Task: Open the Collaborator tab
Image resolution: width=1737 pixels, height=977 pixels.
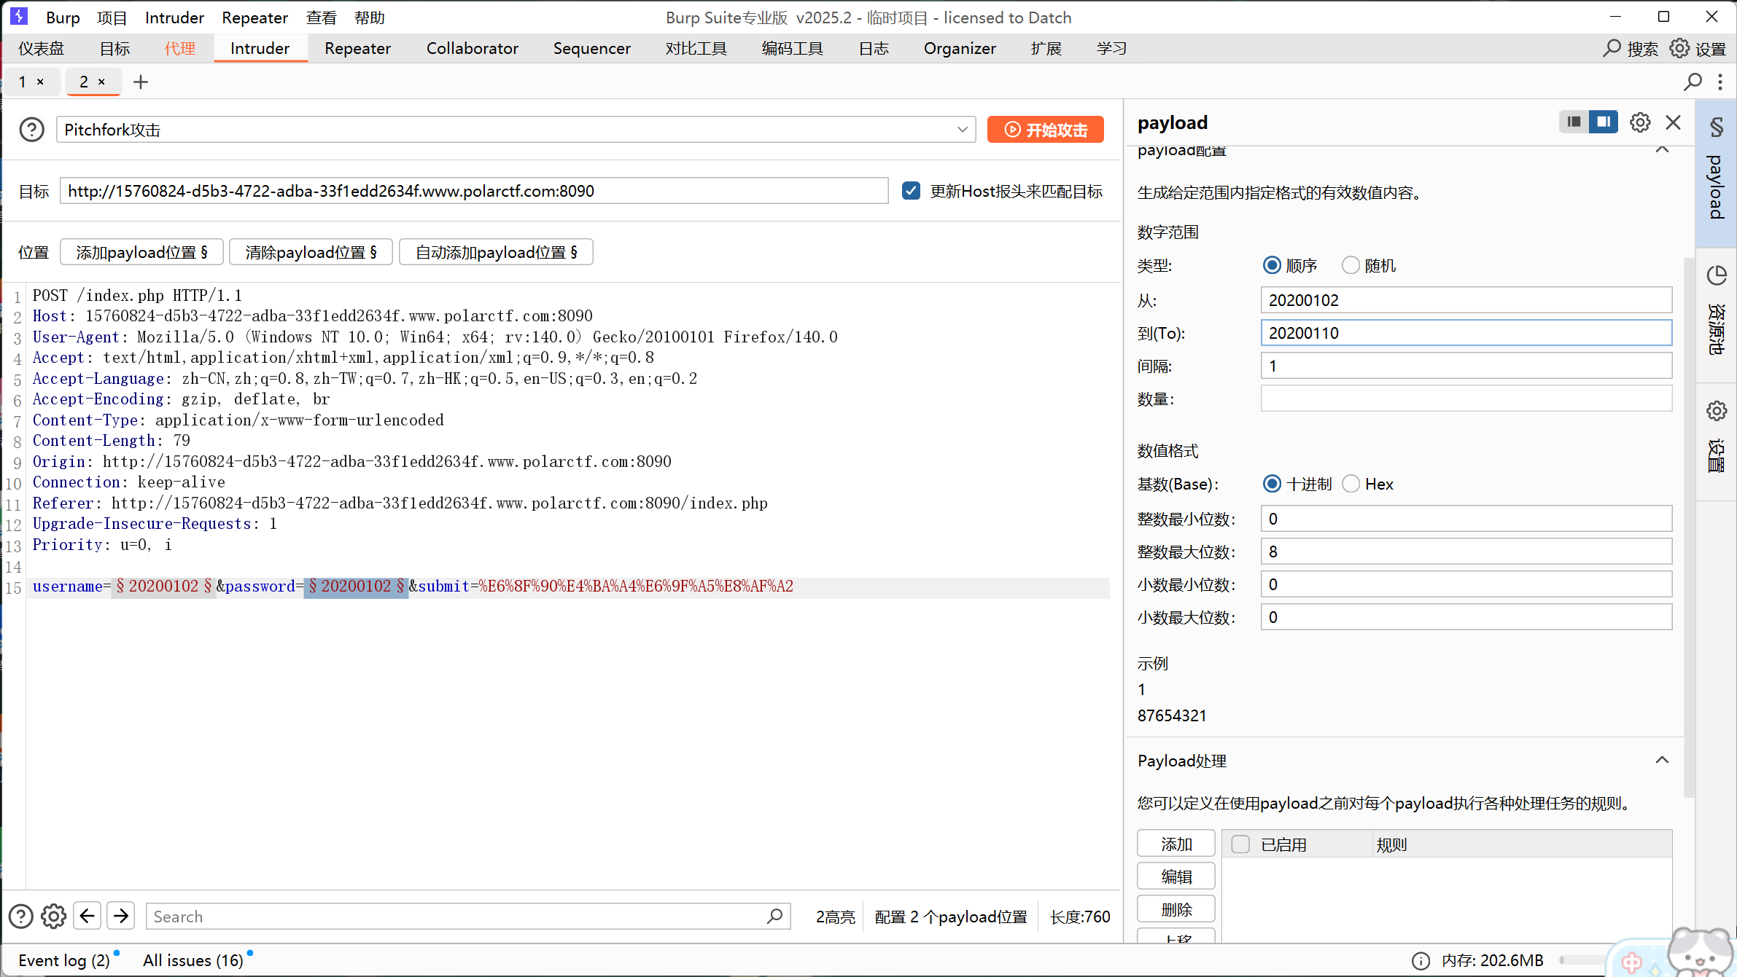Action: [472, 48]
